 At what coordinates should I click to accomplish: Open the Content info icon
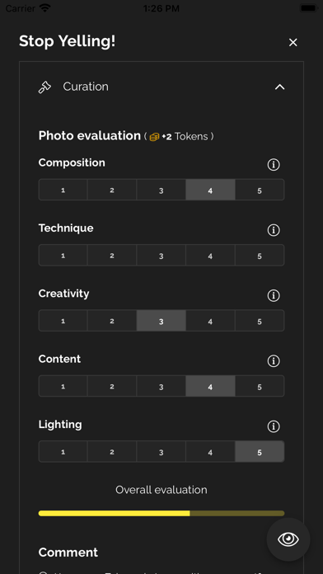click(274, 361)
